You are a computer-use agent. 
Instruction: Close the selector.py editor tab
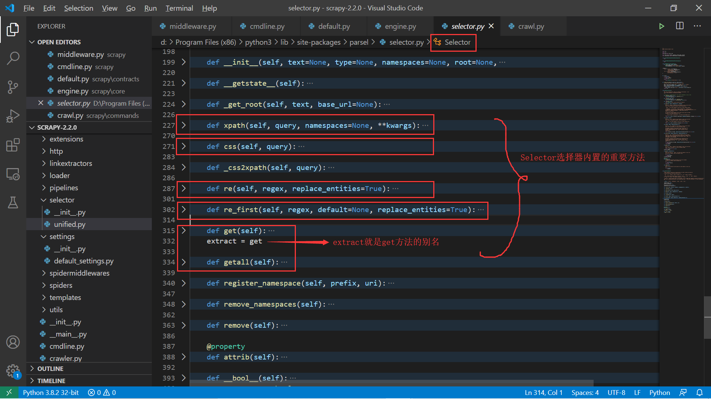(491, 26)
